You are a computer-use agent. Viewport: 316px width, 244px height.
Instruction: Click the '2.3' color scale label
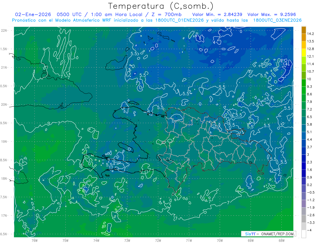(x=310, y=162)
